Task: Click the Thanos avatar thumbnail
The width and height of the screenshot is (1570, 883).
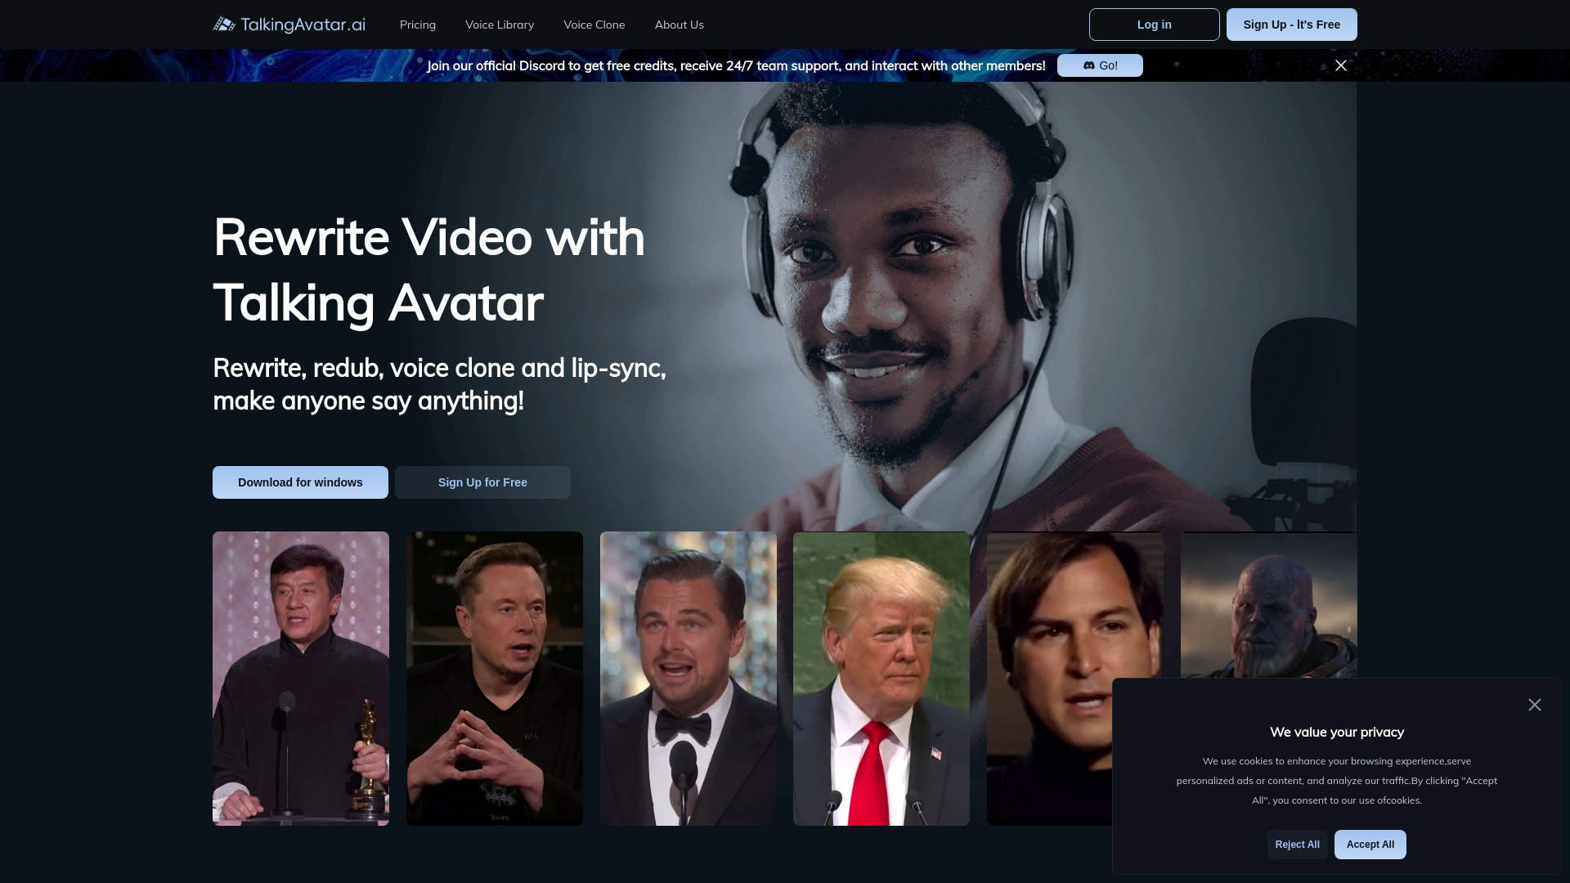Action: (x=1268, y=677)
